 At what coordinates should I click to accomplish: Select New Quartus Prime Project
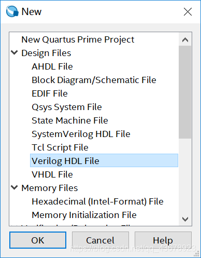[x=78, y=39]
